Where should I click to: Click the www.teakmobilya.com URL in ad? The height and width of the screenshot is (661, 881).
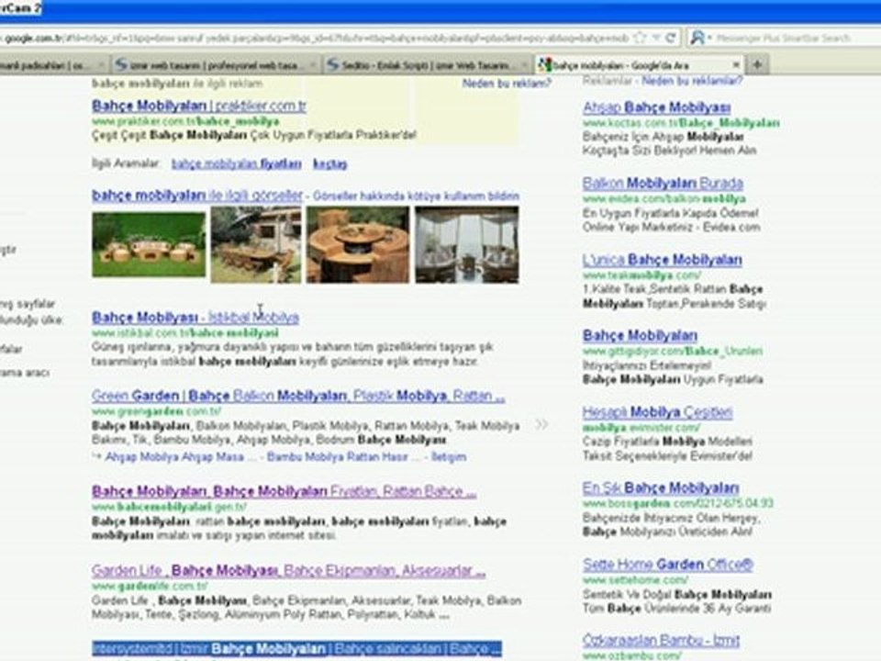pyautogui.click(x=641, y=275)
